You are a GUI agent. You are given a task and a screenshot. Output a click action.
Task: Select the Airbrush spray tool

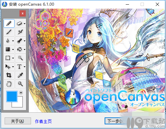[x=20, y=32]
